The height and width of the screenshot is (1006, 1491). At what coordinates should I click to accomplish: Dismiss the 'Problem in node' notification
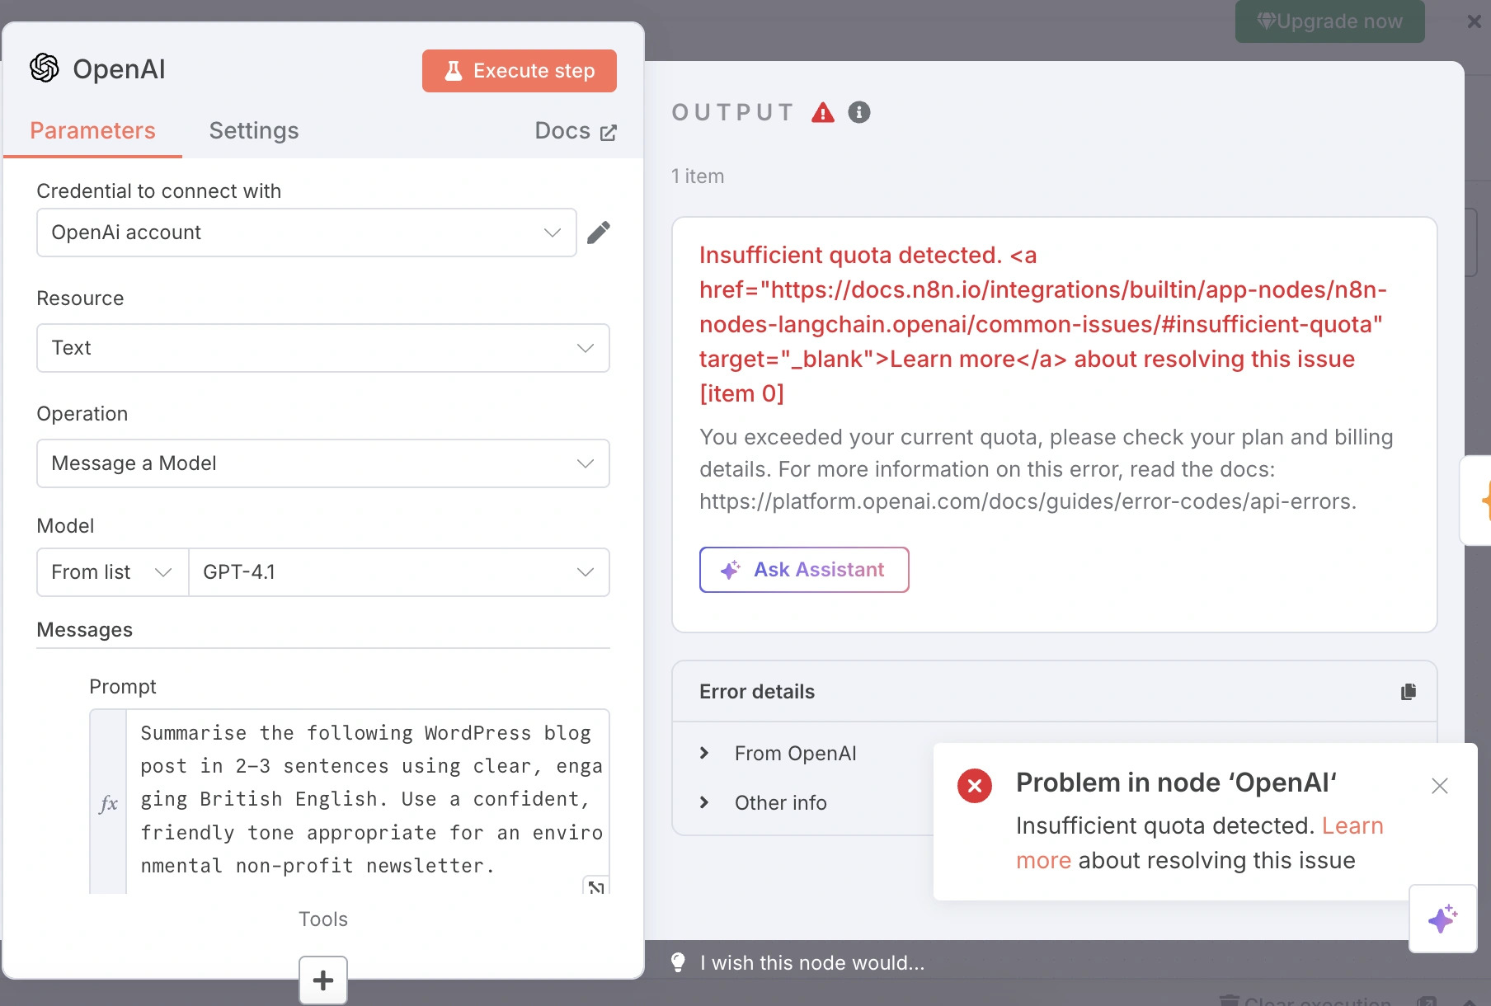[1440, 786]
